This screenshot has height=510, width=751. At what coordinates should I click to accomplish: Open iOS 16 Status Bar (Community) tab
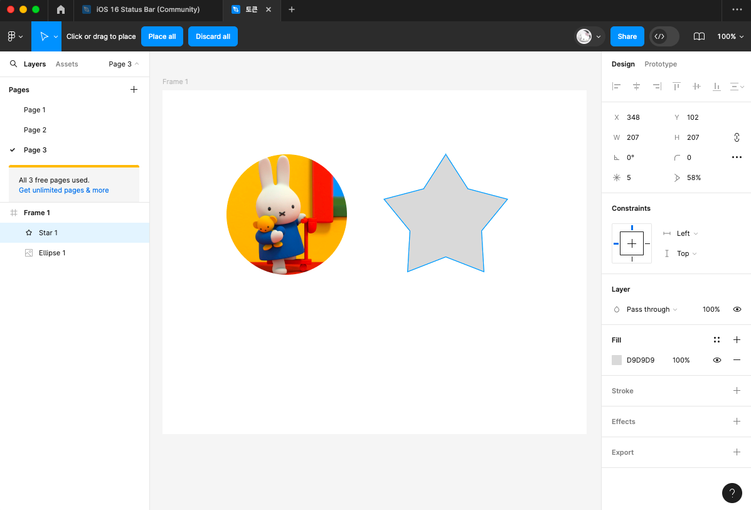tap(148, 9)
